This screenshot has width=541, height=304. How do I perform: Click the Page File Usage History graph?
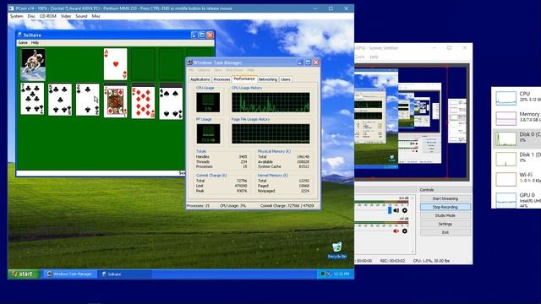pyautogui.click(x=270, y=133)
